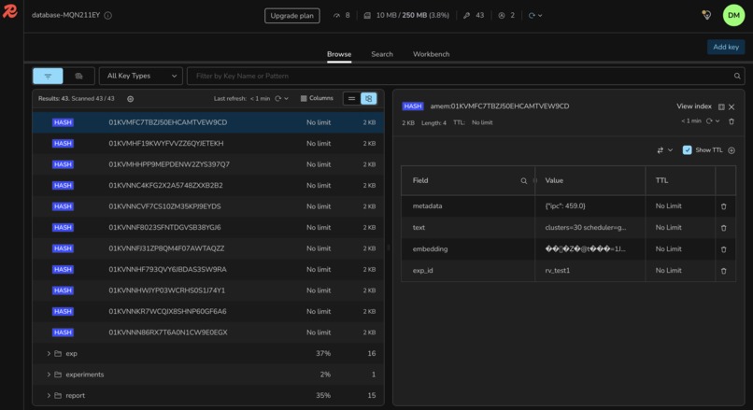
Task: Select key 01KVNNKR7WCQJX8SHNP60GF6A6
Action: coord(208,311)
